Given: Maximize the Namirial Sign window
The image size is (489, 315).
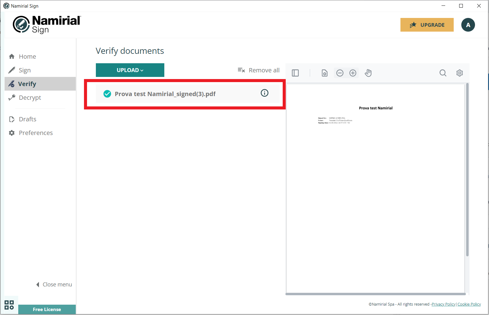Looking at the screenshot, I should [461, 6].
